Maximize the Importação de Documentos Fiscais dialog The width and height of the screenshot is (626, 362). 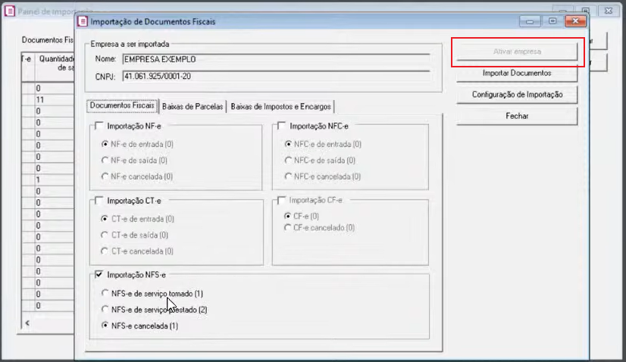[552, 21]
